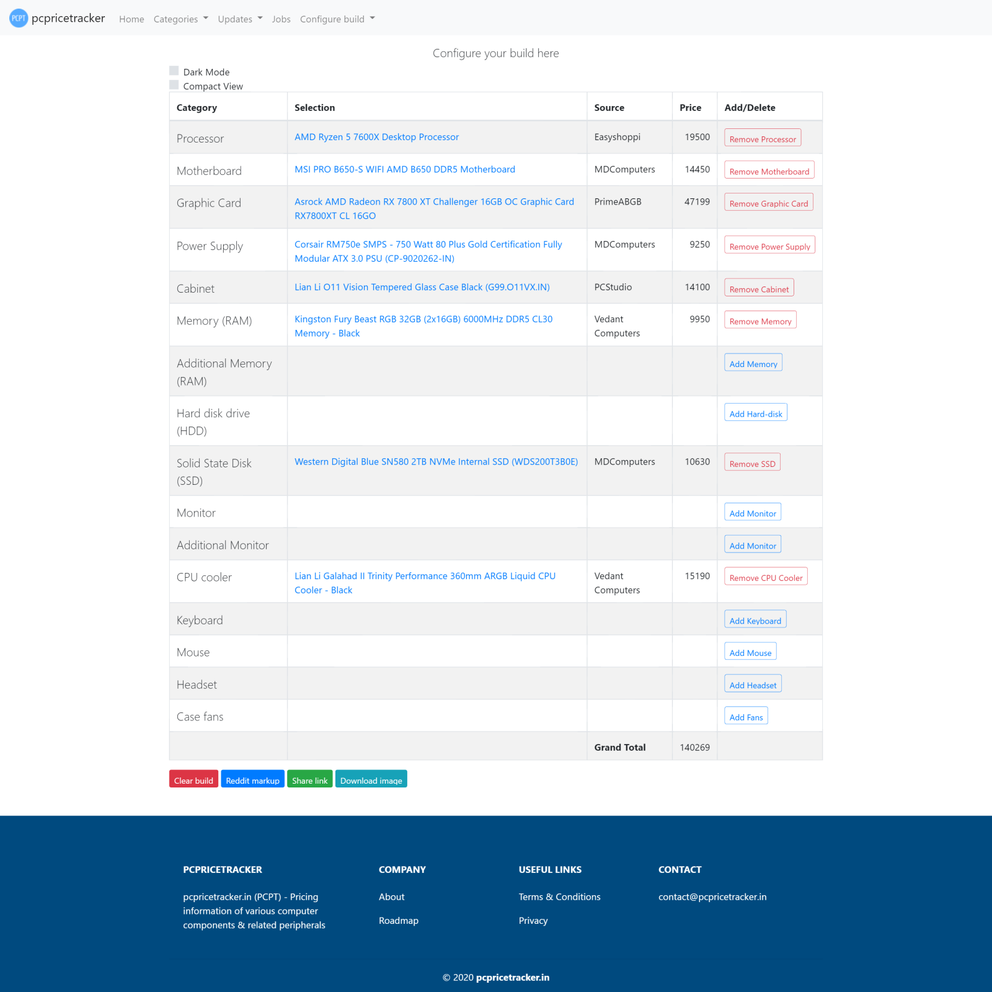This screenshot has width=992, height=992.
Task: Expand the Configure build dropdown
Action: click(x=337, y=19)
